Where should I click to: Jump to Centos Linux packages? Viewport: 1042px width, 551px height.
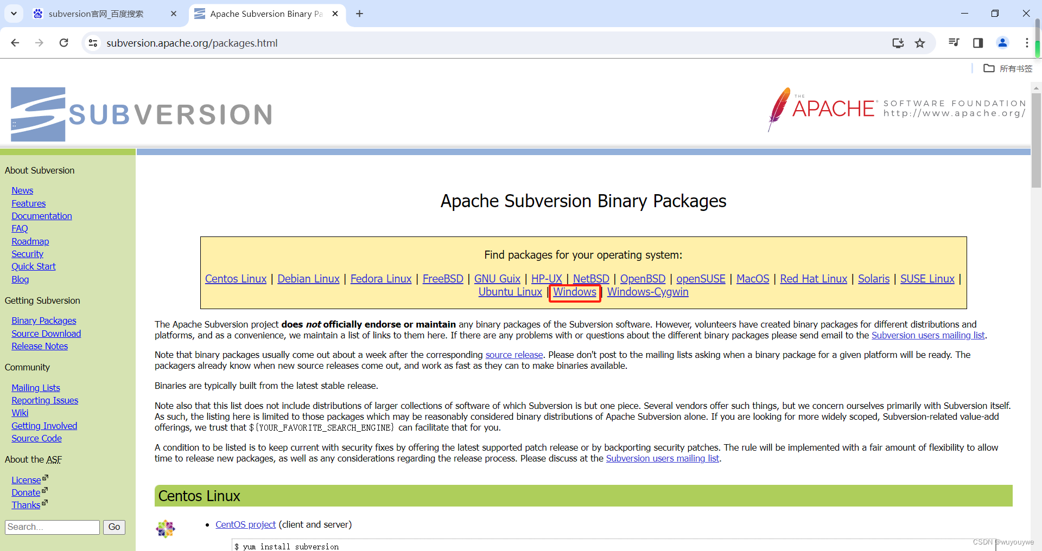coord(236,279)
